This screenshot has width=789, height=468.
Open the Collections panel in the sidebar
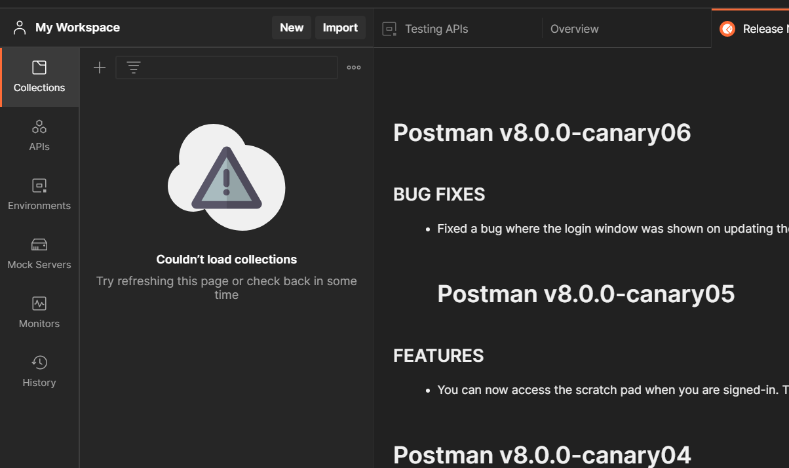point(39,77)
